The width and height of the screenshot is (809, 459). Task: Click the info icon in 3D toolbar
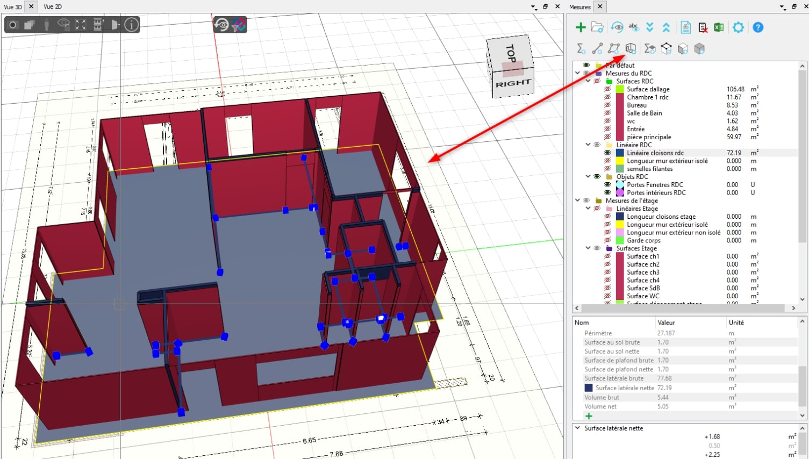131,25
